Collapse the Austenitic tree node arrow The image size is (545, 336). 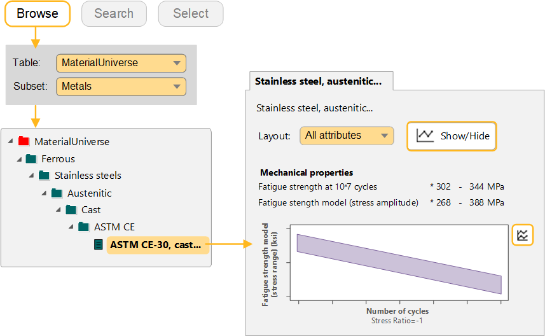(45, 193)
